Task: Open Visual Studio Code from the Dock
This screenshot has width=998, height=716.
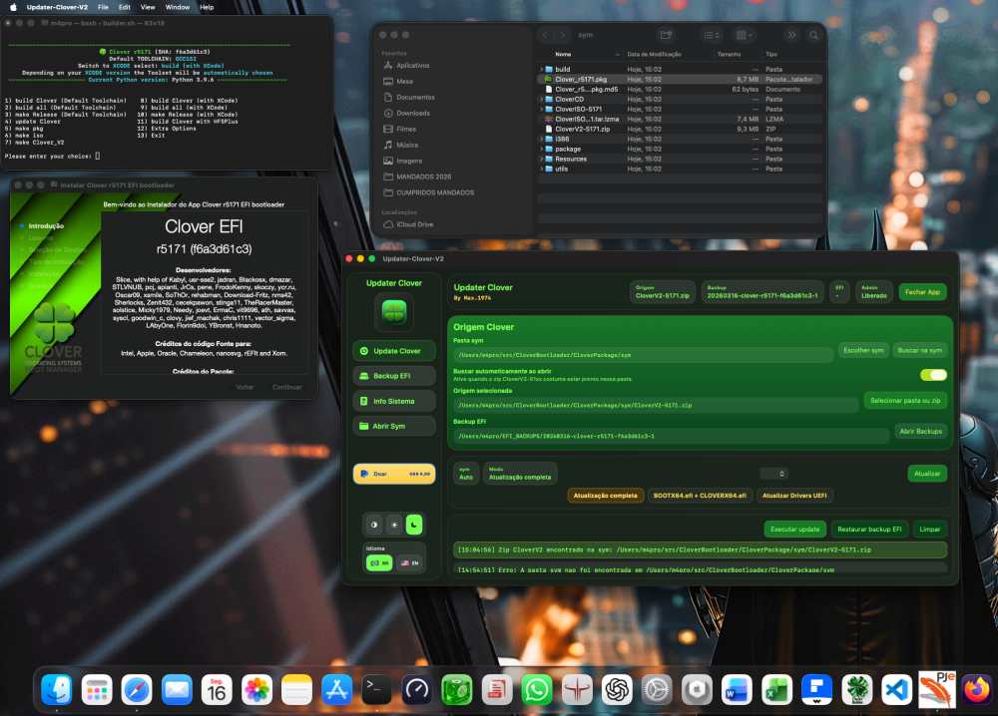Action: (x=897, y=690)
